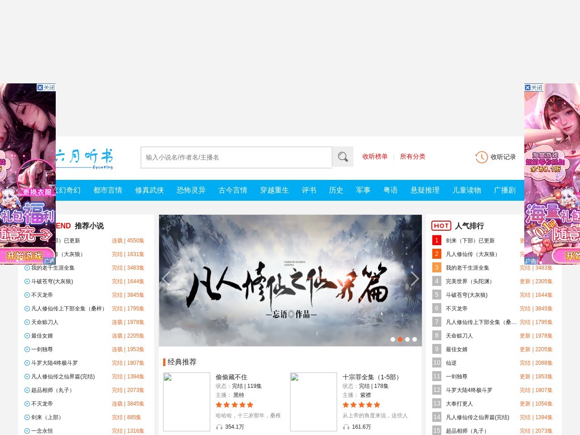Select the first carousel dot
The width and height of the screenshot is (580, 435).
click(x=393, y=339)
